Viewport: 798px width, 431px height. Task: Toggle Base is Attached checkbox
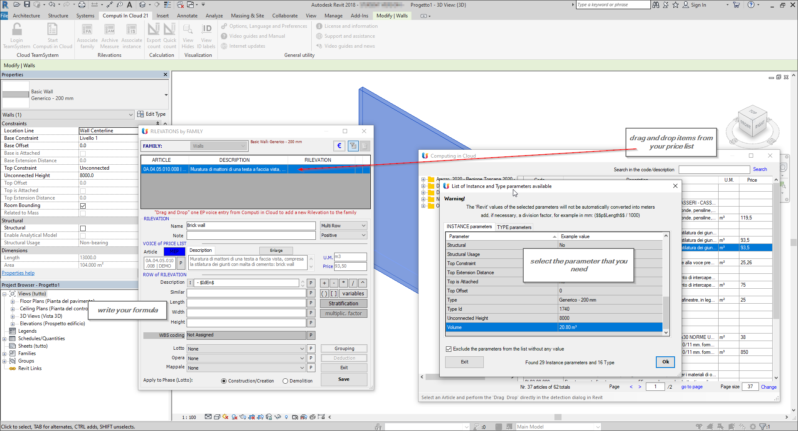click(x=83, y=153)
